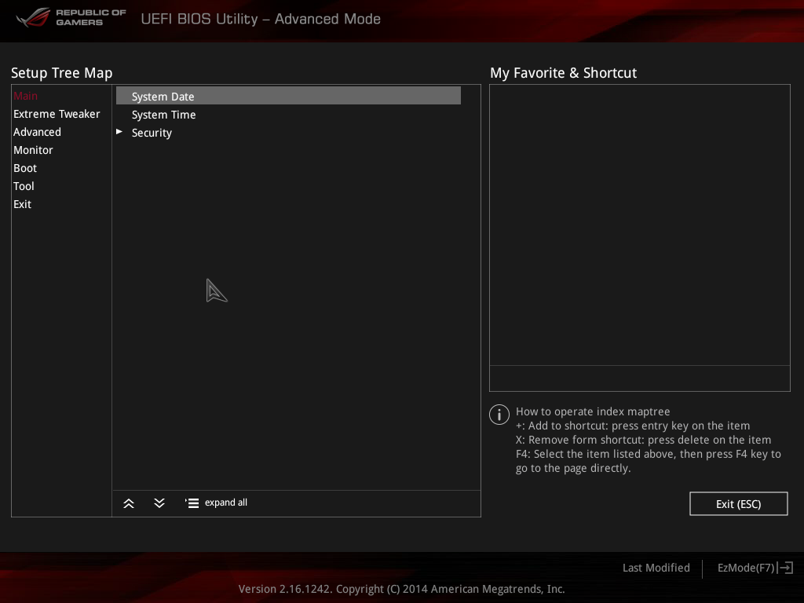Select the Advanced category
This screenshot has width=804, height=603.
[x=37, y=132]
